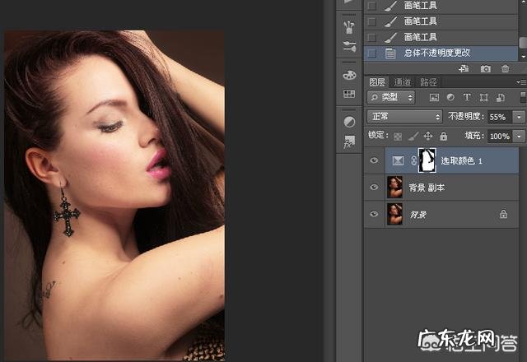Toggle visibility of 背景 副本 layer

[375, 188]
